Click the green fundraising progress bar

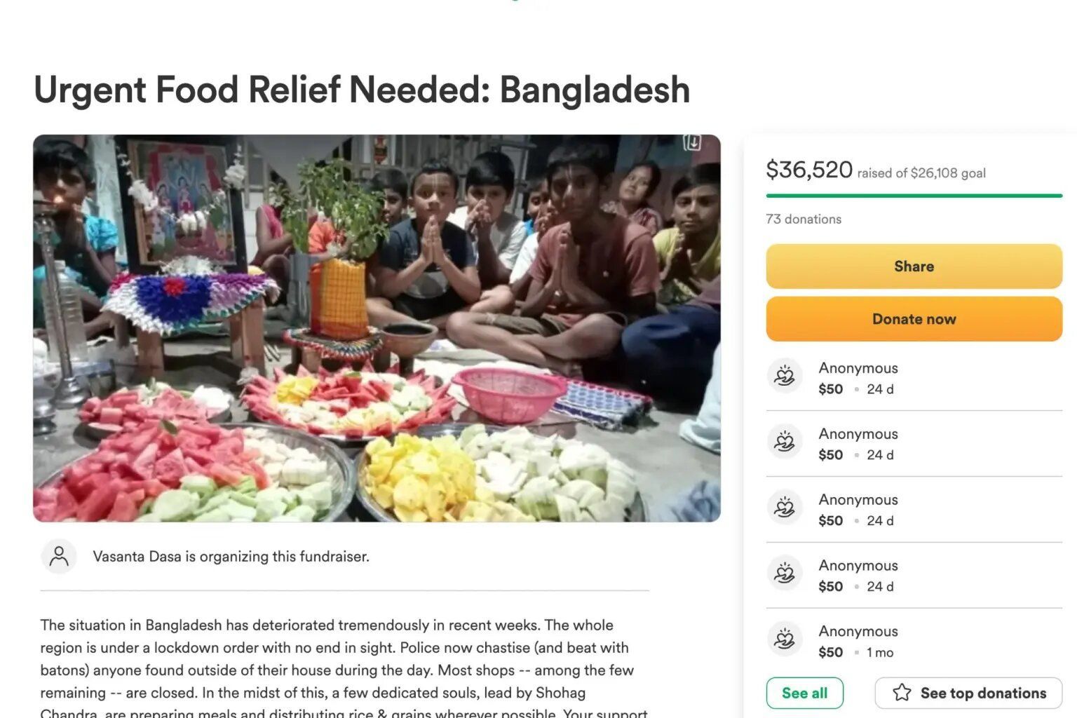914,196
